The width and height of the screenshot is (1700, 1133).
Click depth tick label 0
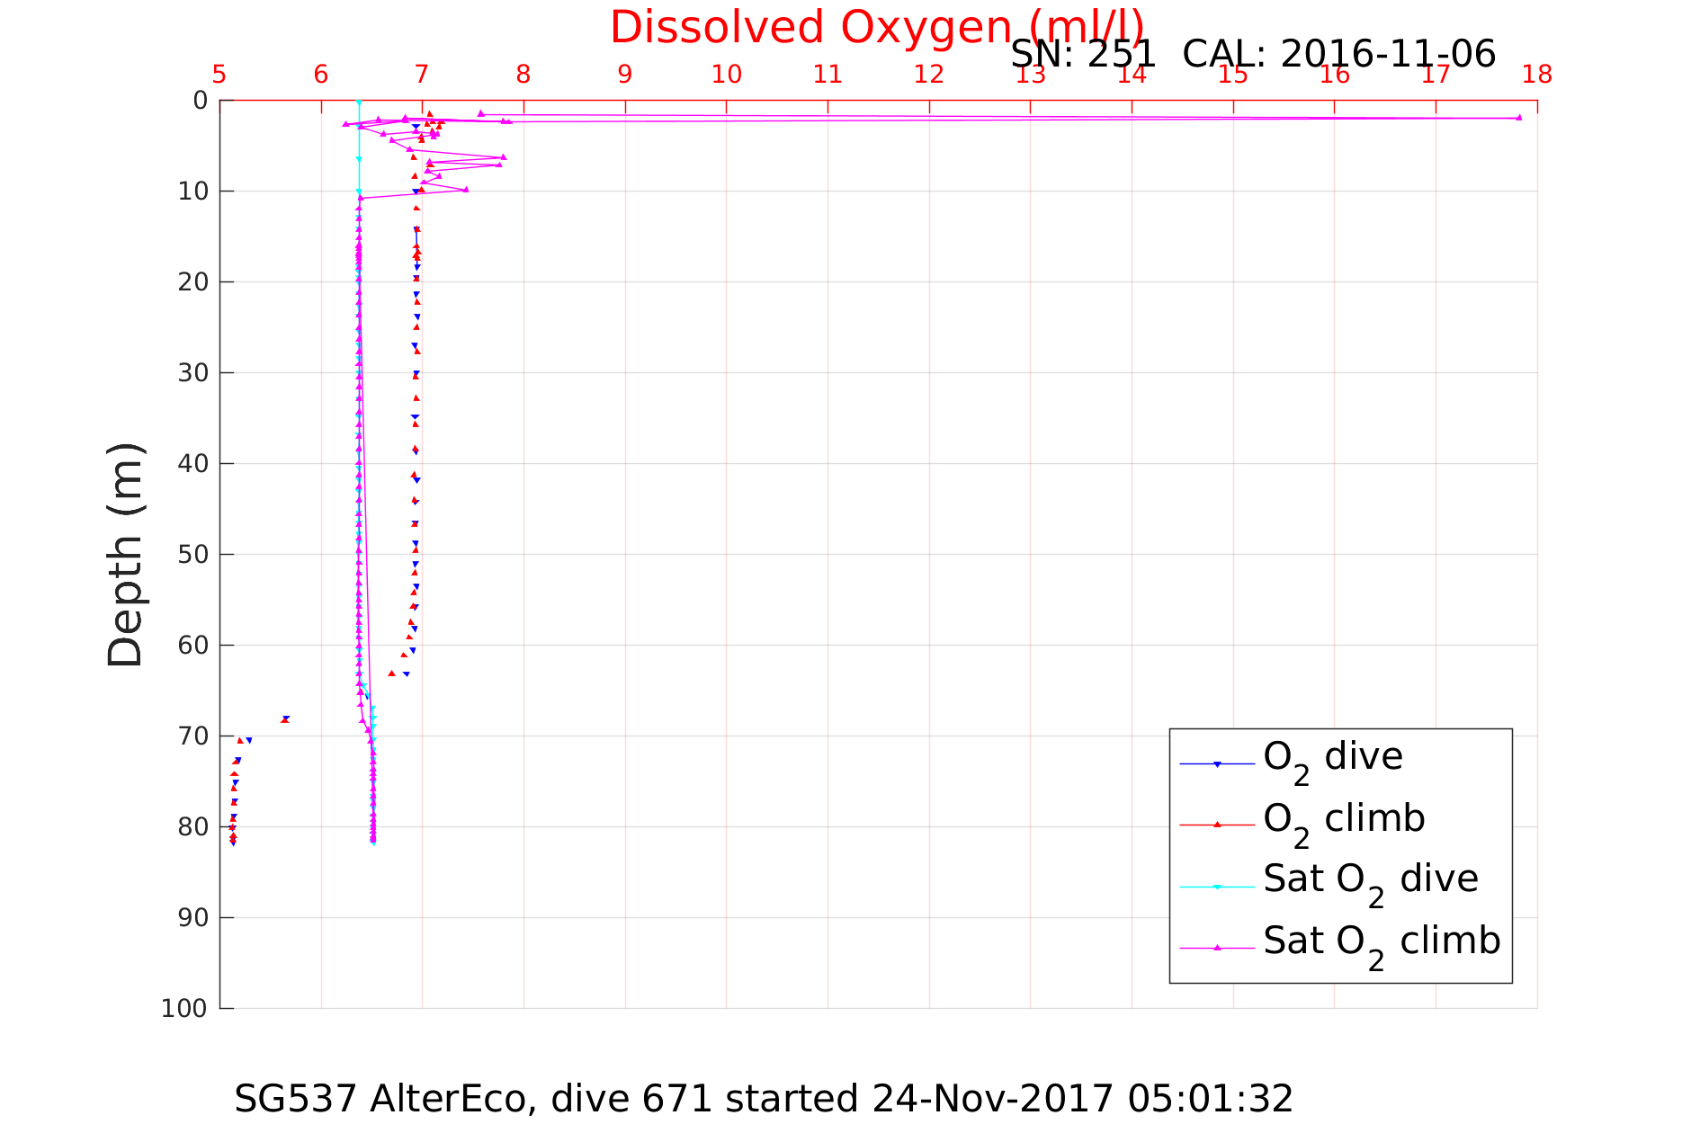(201, 101)
